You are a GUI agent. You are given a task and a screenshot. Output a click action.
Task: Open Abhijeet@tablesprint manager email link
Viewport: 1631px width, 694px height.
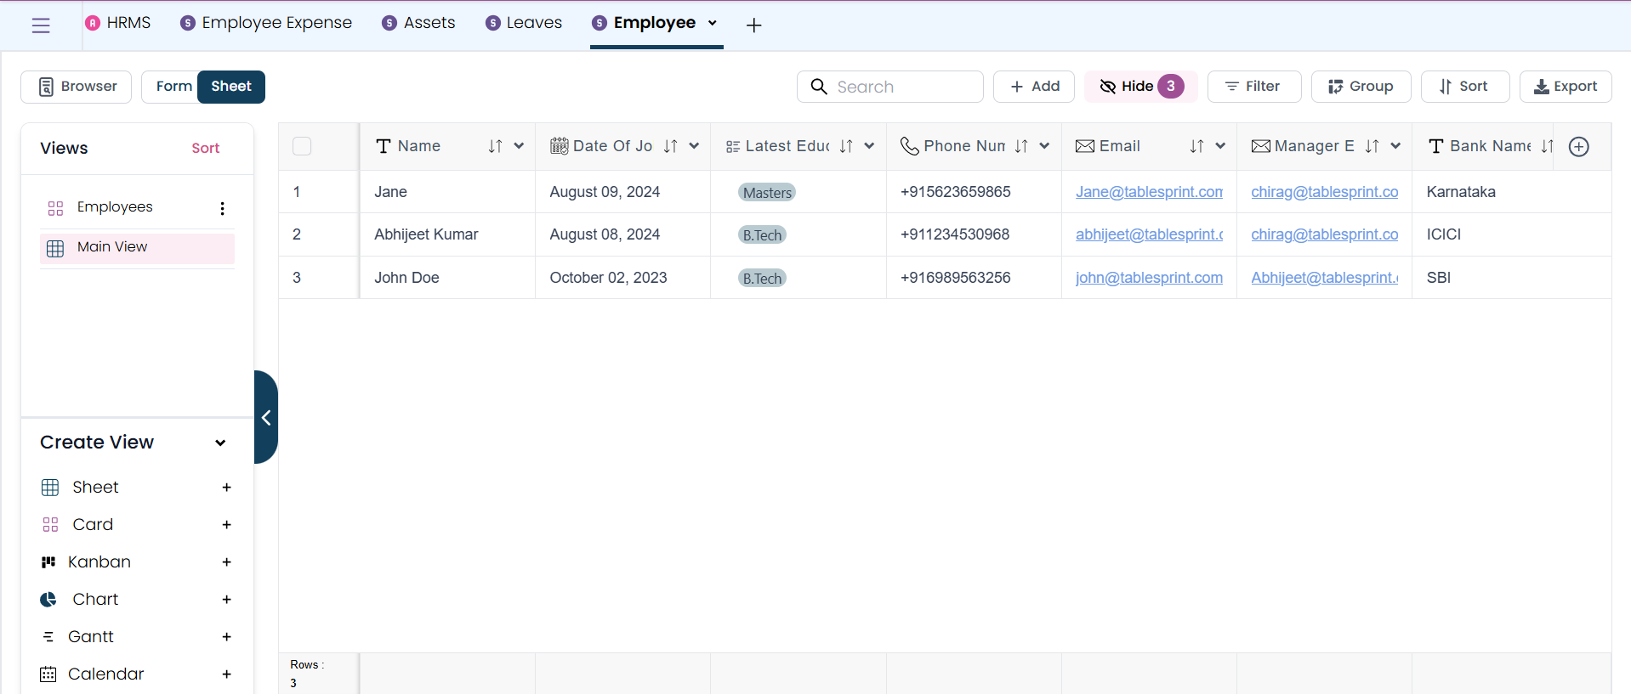click(1324, 278)
